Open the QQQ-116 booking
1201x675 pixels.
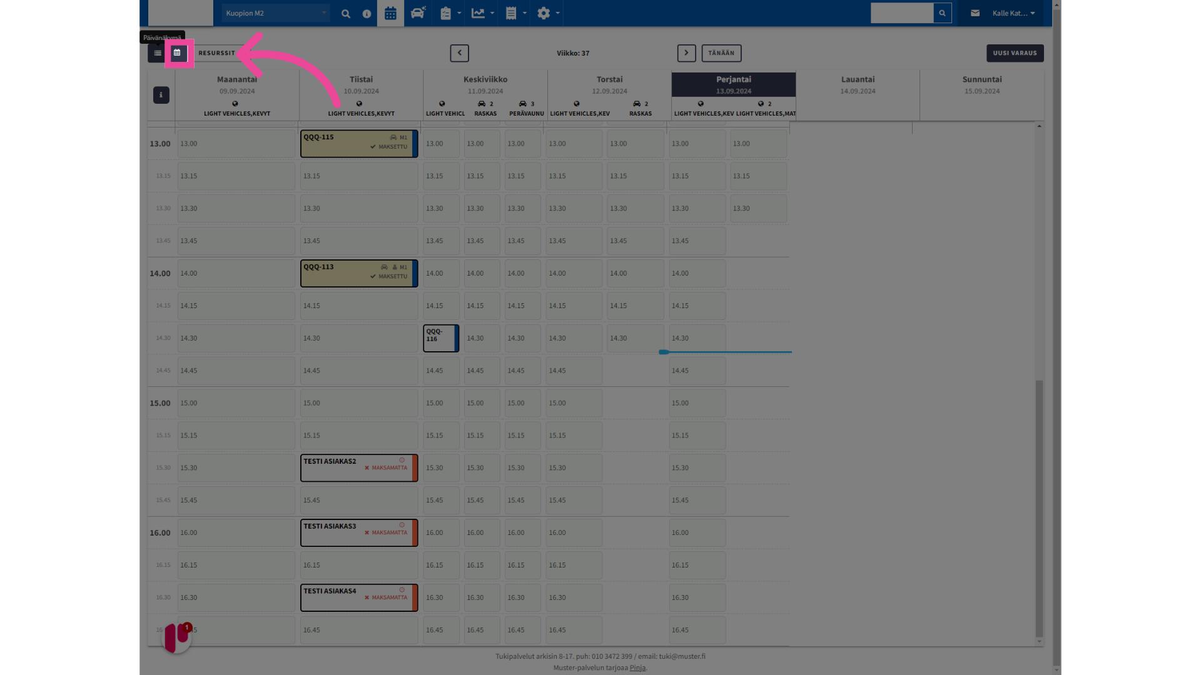pos(441,338)
